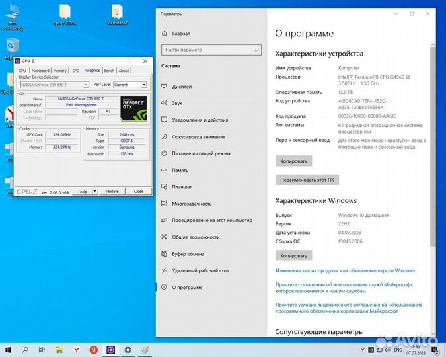Click the taskbar search magnifier

tap(25, 350)
